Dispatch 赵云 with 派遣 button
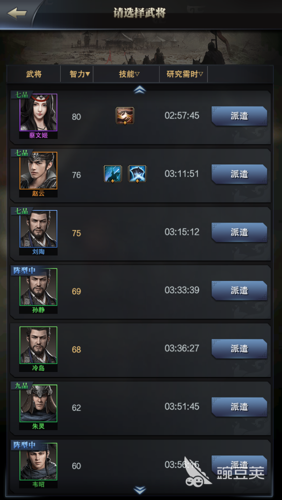 (239, 174)
